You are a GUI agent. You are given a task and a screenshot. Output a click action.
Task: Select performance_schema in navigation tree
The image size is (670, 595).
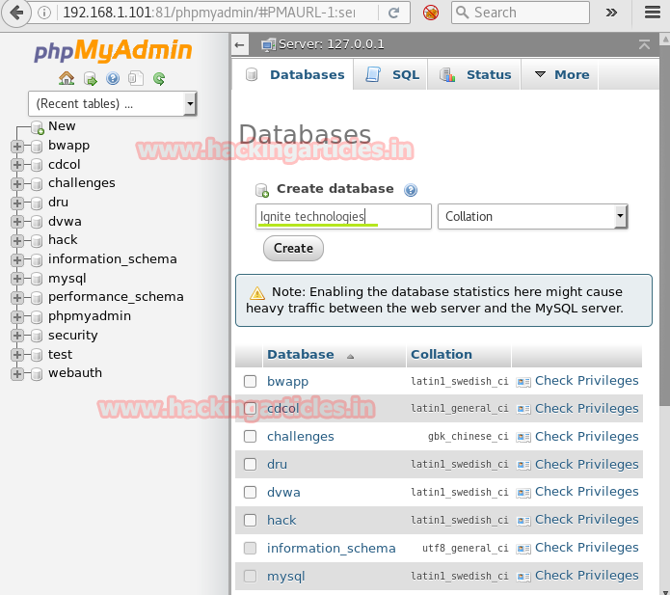[x=116, y=297]
